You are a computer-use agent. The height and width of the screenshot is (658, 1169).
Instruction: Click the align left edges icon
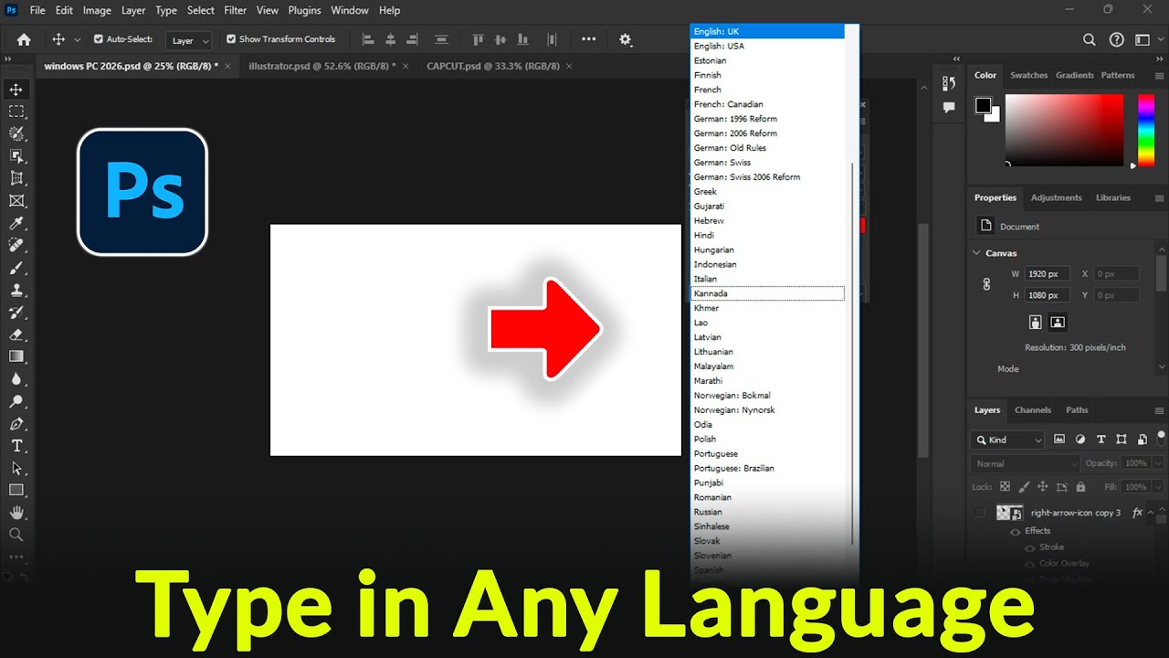369,39
